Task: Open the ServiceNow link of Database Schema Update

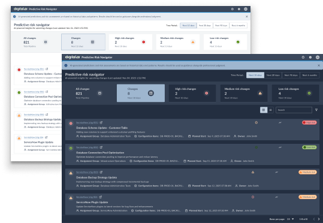Action: click(87, 123)
